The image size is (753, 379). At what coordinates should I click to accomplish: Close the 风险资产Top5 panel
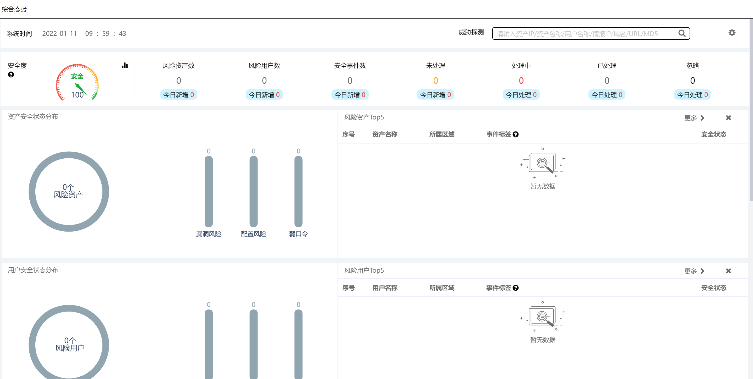pos(728,118)
